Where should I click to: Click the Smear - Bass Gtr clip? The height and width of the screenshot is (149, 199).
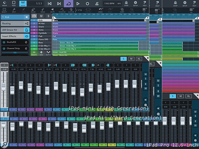pyautogui.click(x=99, y=43)
